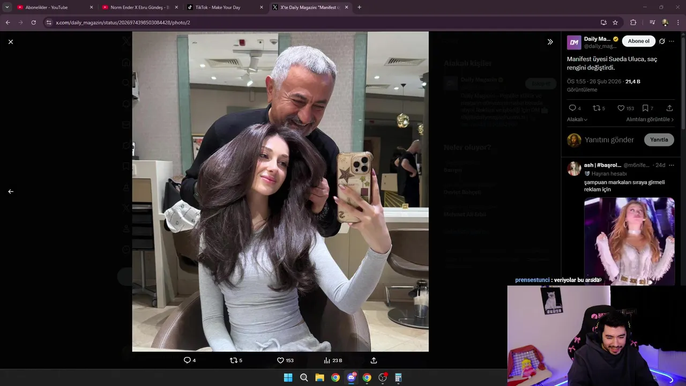Go to the previous photo with the left arrow
Image resolution: width=686 pixels, height=386 pixels.
coord(10,191)
